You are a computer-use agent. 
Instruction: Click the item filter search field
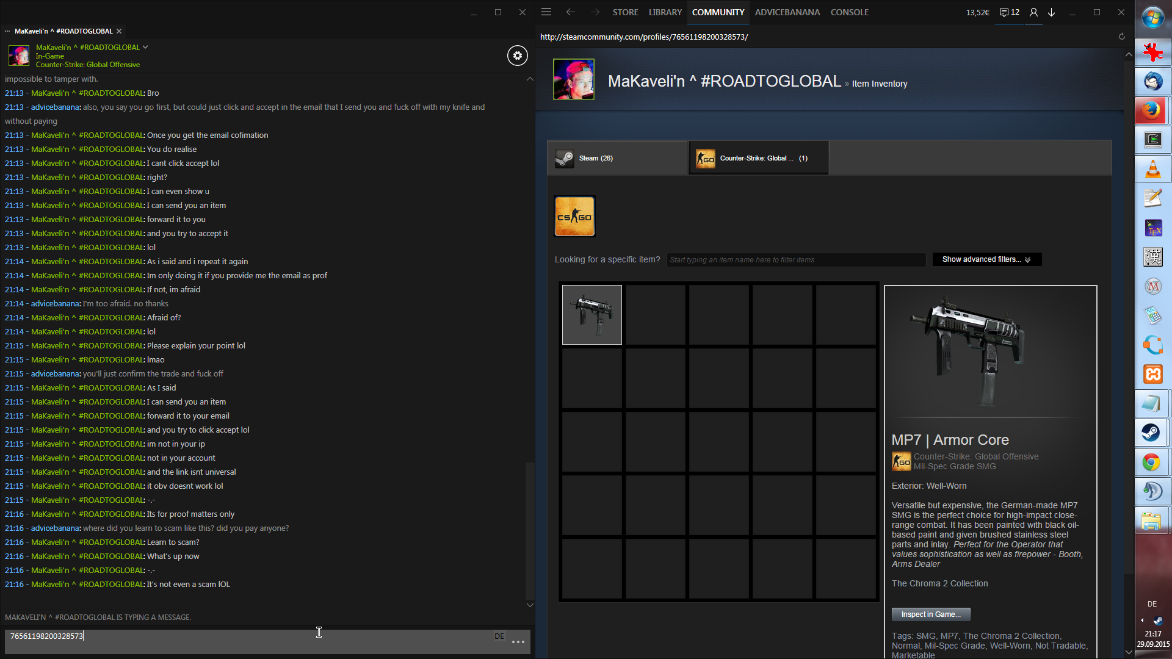pyautogui.click(x=795, y=260)
